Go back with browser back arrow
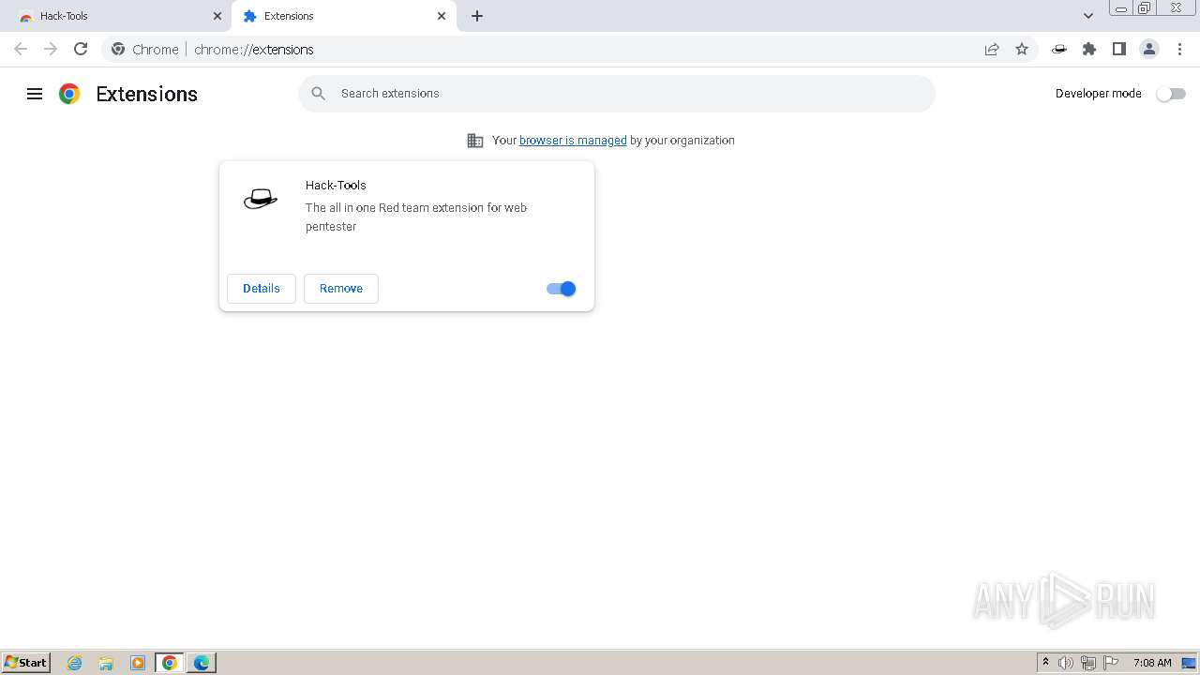The image size is (1200, 675). pyautogui.click(x=21, y=49)
